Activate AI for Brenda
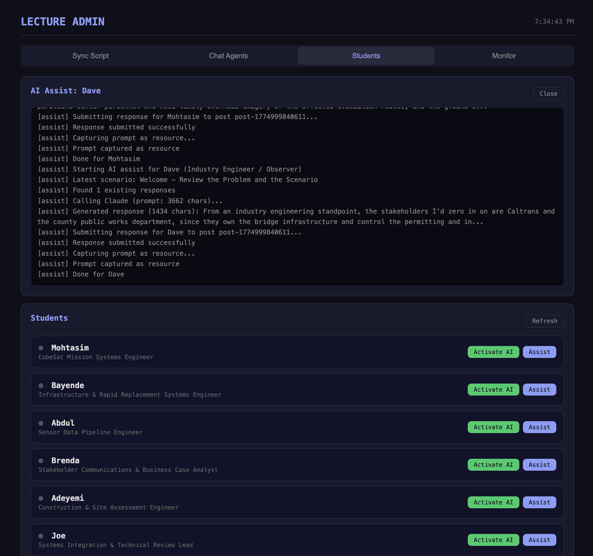 493,465
